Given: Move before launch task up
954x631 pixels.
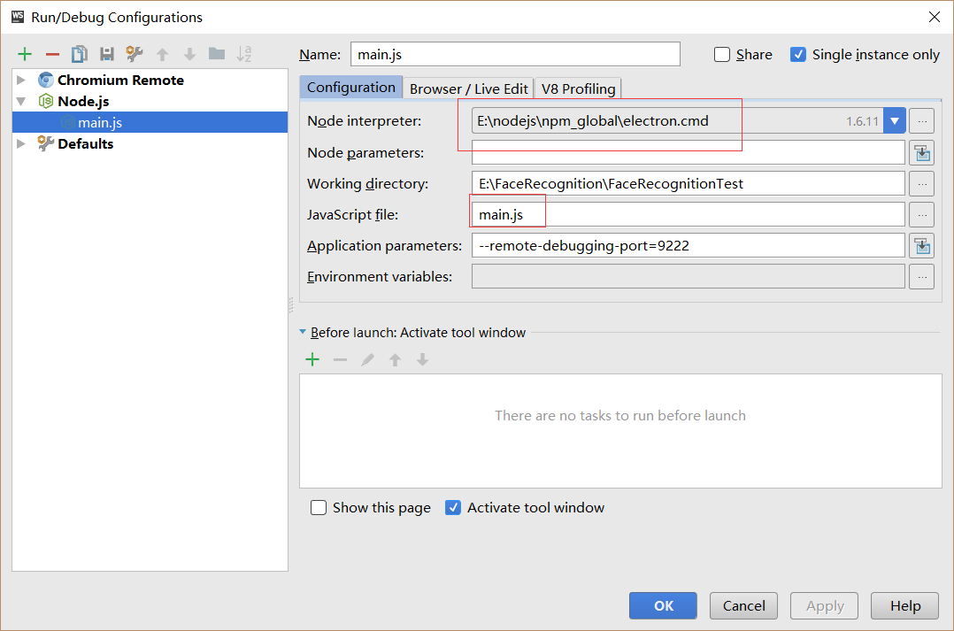Looking at the screenshot, I should (395, 359).
